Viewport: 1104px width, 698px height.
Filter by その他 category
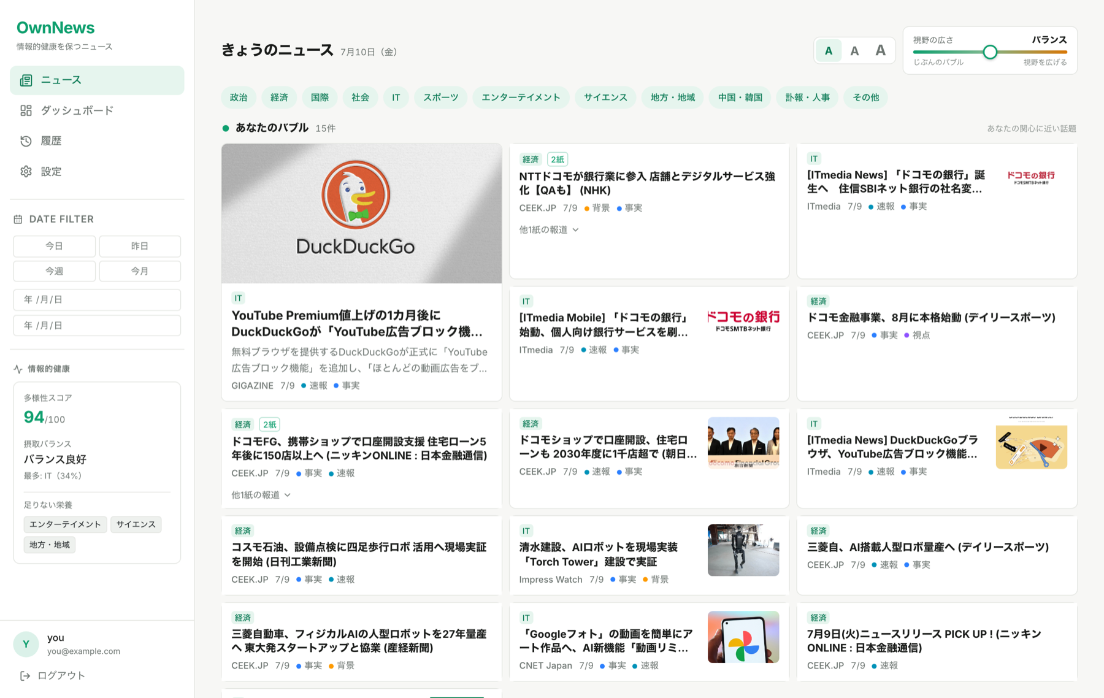[x=866, y=98]
